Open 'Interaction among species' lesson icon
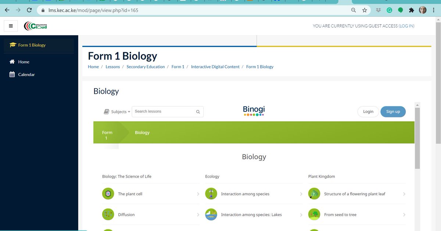 coord(211,193)
